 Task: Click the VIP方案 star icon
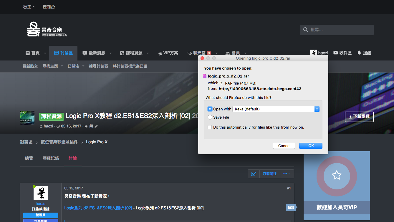tap(160, 53)
